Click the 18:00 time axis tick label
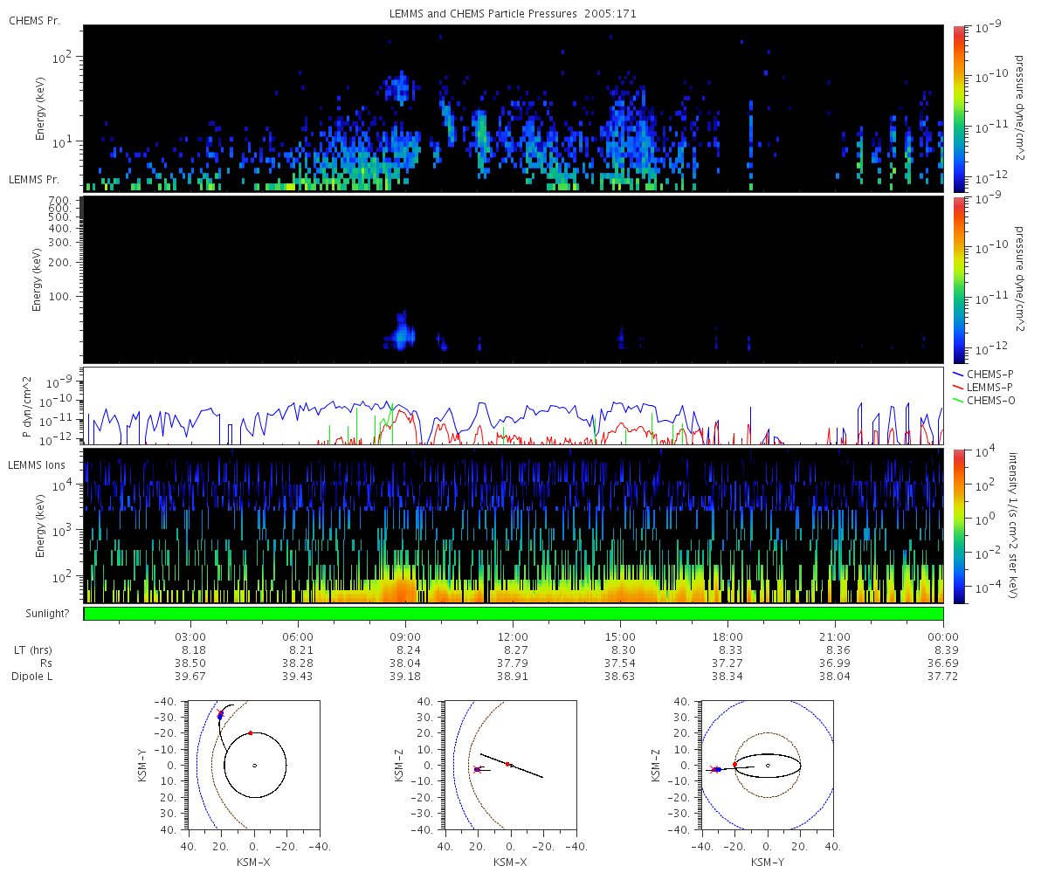1048x873 pixels. [x=727, y=636]
